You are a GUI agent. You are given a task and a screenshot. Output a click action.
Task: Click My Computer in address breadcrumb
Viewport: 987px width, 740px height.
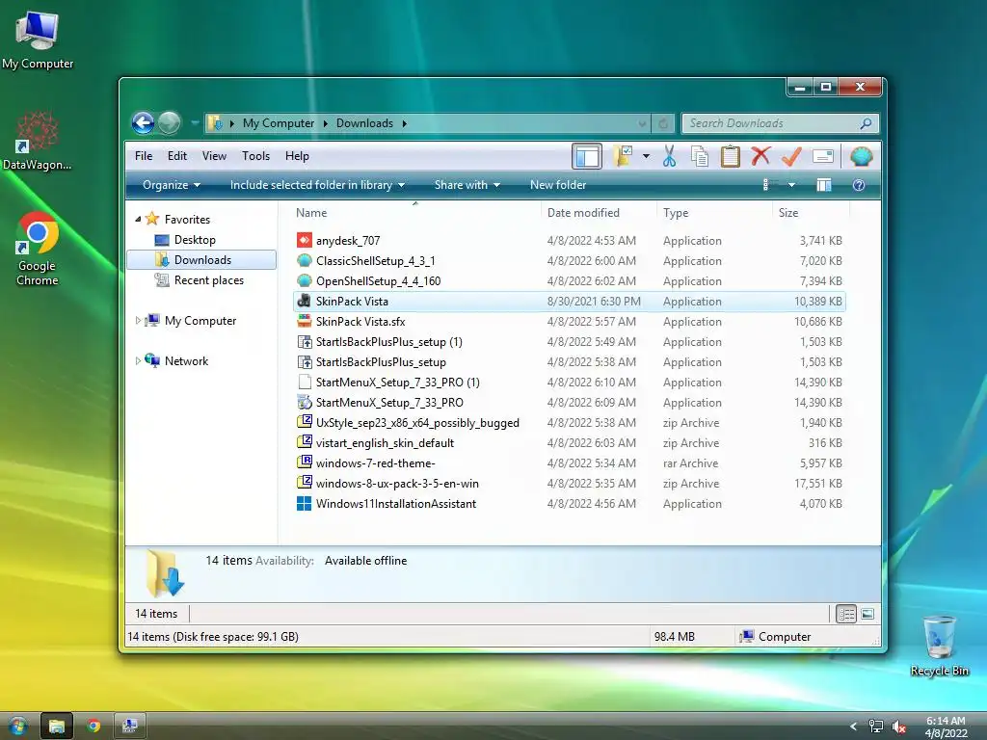coord(279,123)
